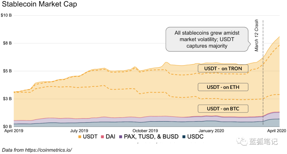
Task: Select the January 2020 axis label
Action: 211,131
